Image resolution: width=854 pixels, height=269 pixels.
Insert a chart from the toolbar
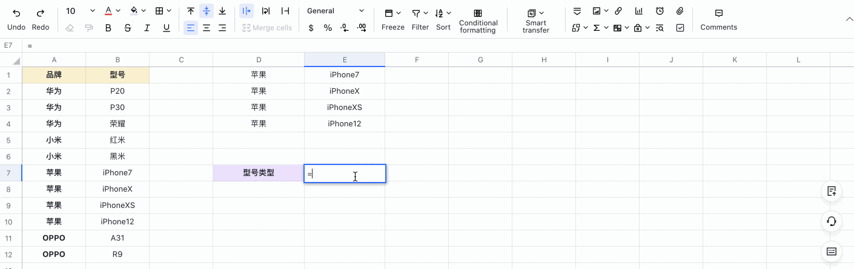click(639, 11)
